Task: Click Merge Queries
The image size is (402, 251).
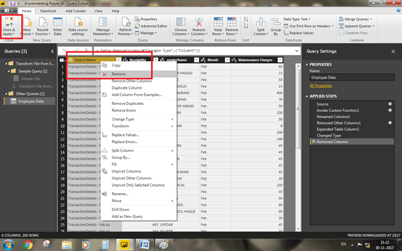Action: coord(355,19)
